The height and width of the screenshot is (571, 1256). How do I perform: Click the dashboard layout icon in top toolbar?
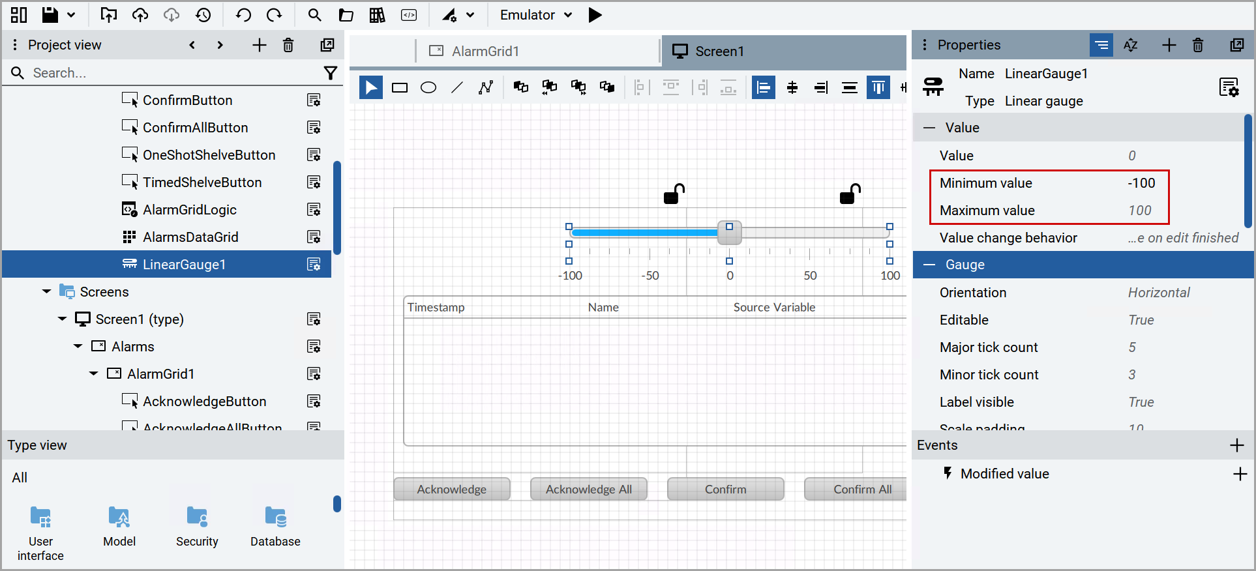(x=19, y=15)
